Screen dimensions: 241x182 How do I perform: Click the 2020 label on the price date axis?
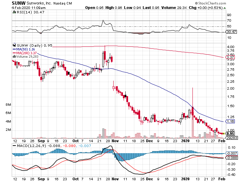185,141
